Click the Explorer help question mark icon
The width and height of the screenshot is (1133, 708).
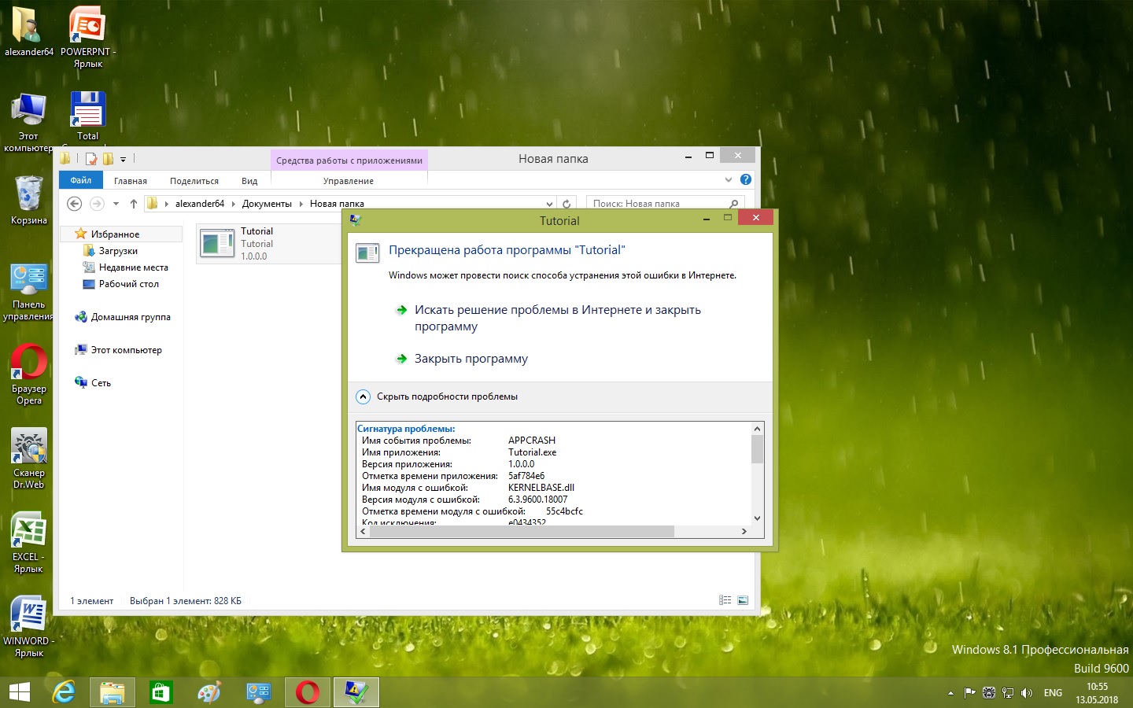pos(746,180)
